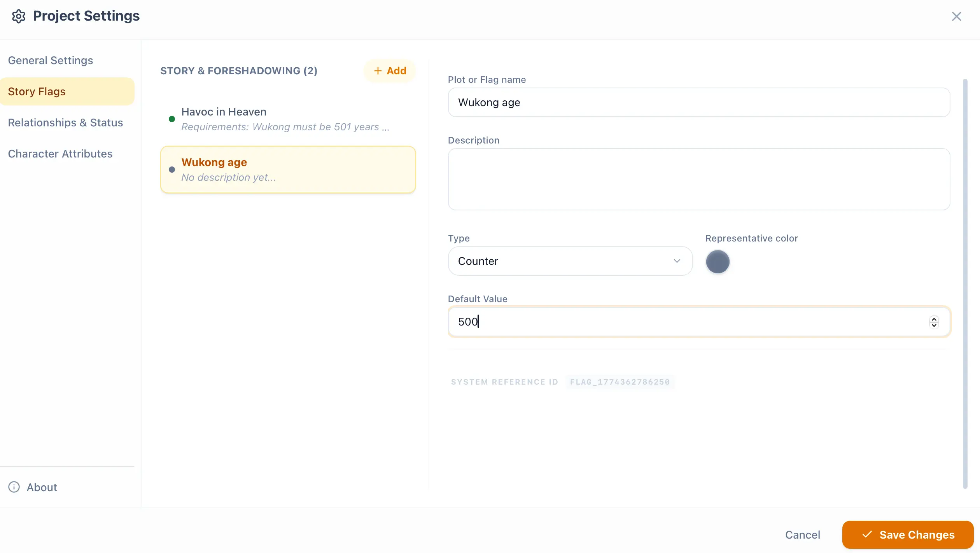The width and height of the screenshot is (980, 553).
Task: Click the Project Settings gear icon
Action: (19, 16)
